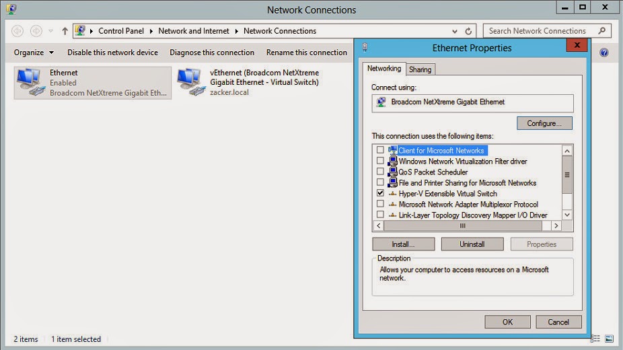Select QoS Packet Scheduler text
Viewport: 623px width, 350px height.
click(433, 172)
